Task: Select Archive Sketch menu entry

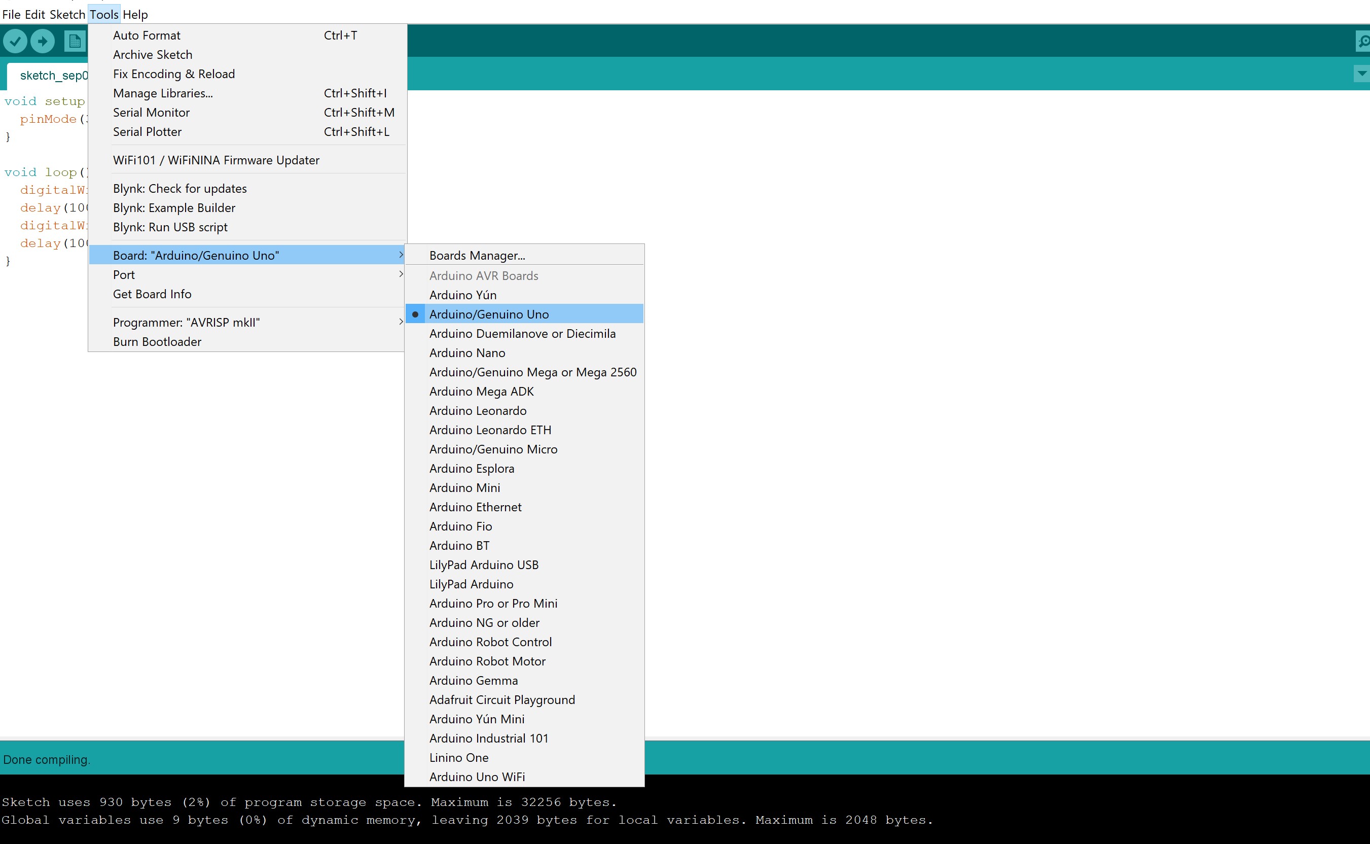Action: pyautogui.click(x=246, y=55)
